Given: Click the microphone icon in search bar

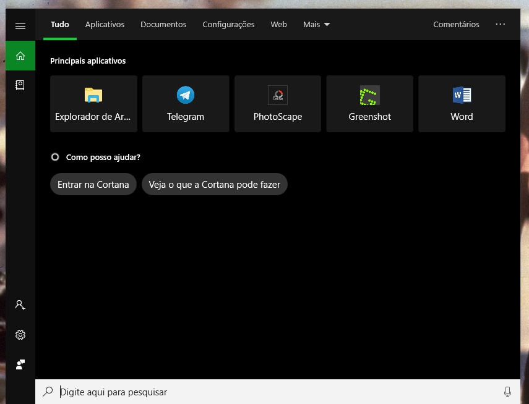Looking at the screenshot, I should coord(507,392).
